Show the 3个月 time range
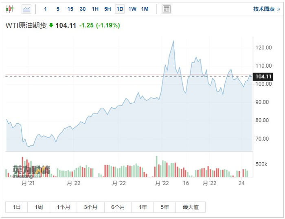Viewport: 285px width, 219px height. [90, 207]
